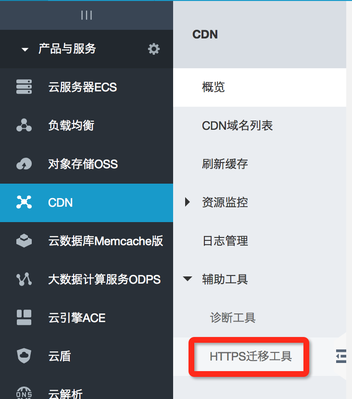Open the 资源监控 label
The height and width of the screenshot is (399, 352).
coord(225,202)
